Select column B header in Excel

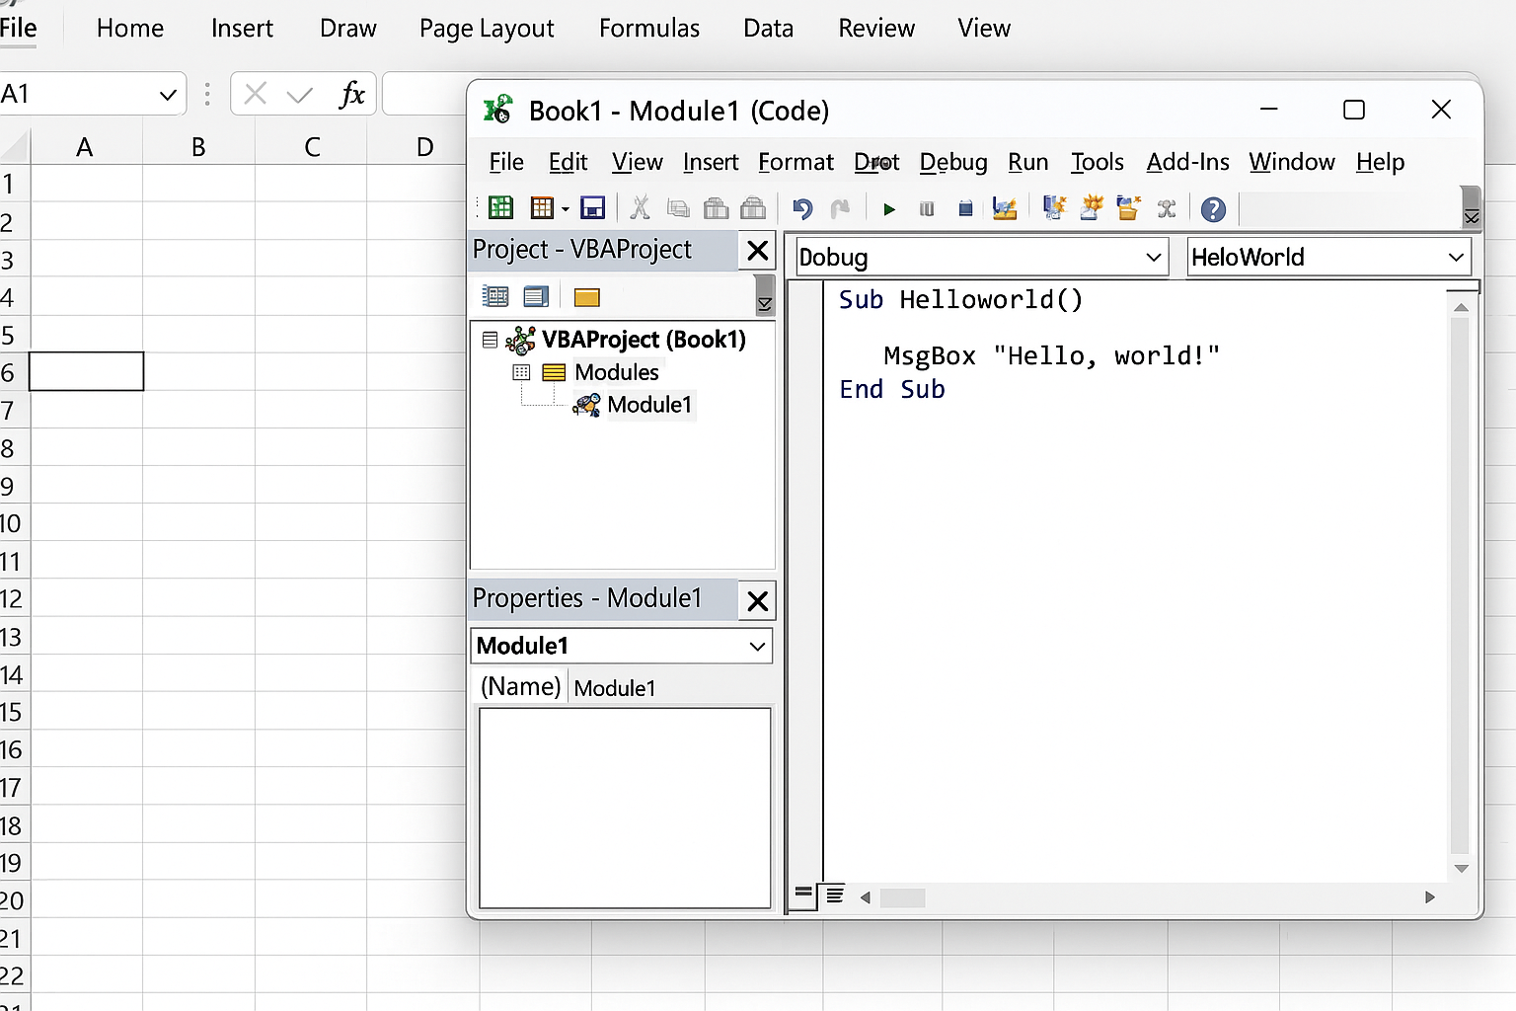198,147
